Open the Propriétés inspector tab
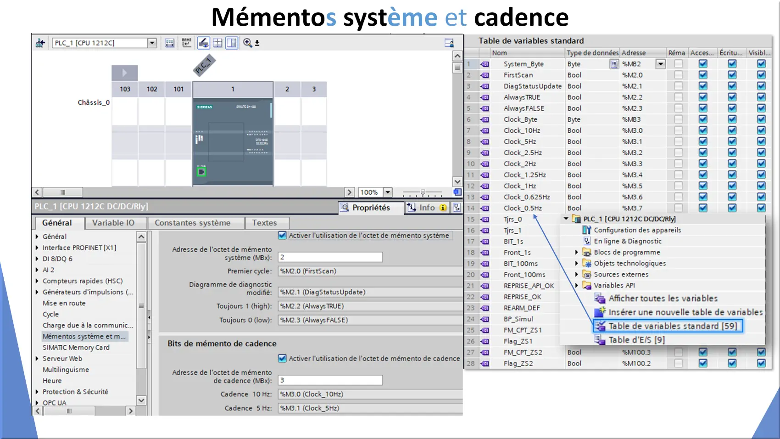 coord(371,208)
